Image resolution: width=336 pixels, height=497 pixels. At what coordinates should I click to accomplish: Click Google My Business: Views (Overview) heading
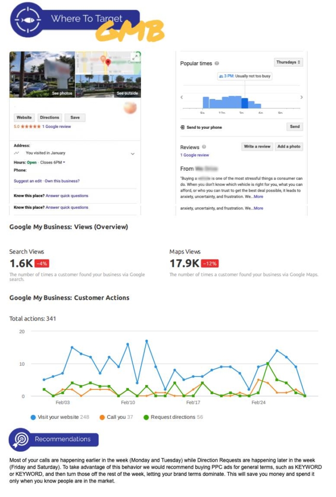tap(69, 227)
